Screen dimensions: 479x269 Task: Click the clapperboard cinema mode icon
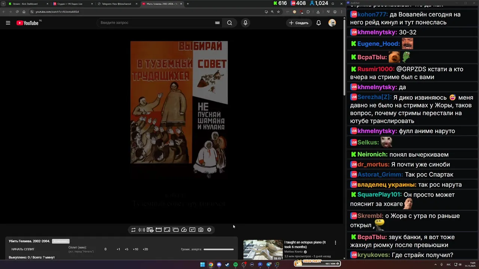159,230
